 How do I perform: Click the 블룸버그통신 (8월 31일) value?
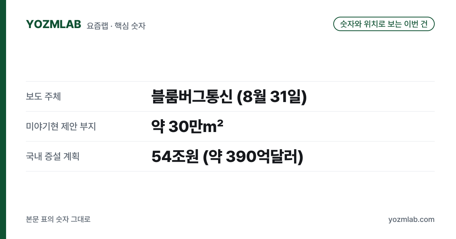(x=229, y=97)
